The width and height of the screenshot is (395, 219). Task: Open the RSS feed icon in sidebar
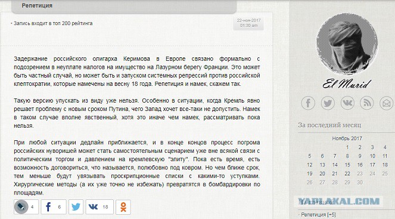pos(367,103)
